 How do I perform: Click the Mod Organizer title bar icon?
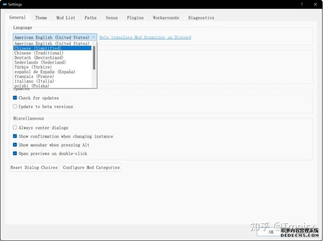[5, 5]
